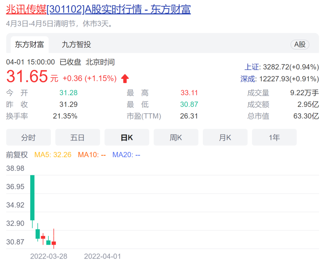
Task: Click the 前复权 adjustment label
Action: pos(17,155)
